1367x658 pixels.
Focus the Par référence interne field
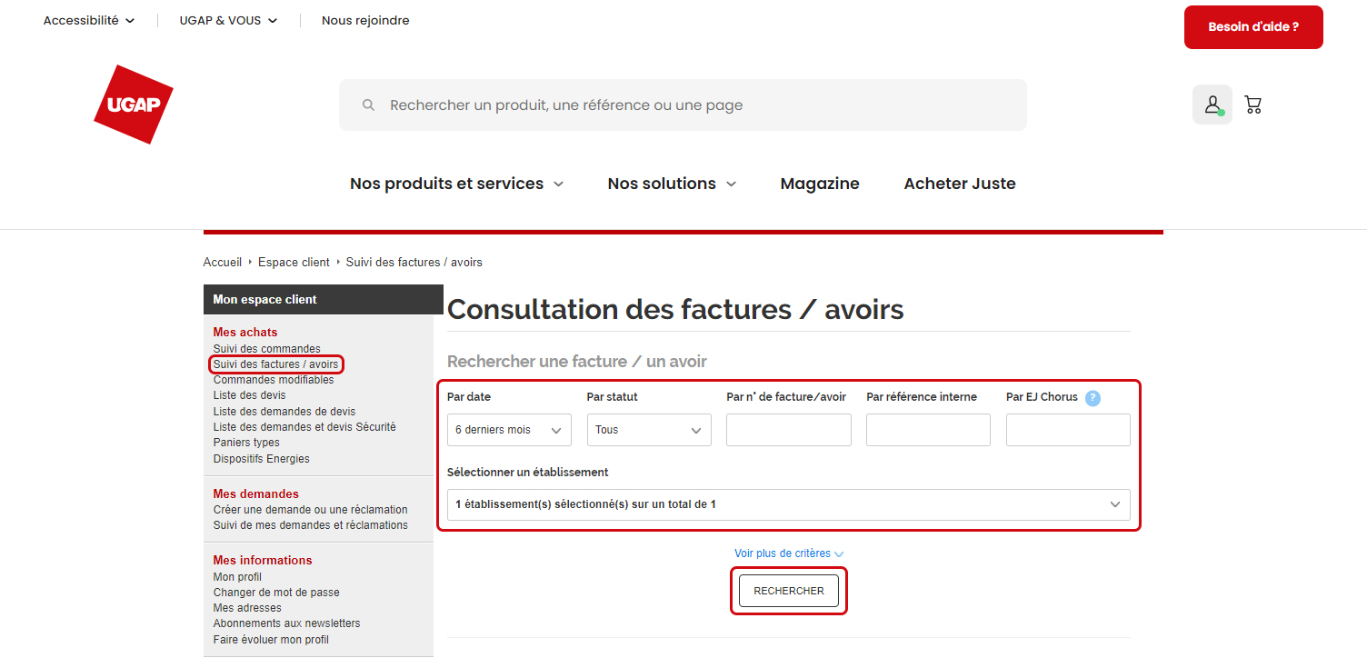point(928,430)
